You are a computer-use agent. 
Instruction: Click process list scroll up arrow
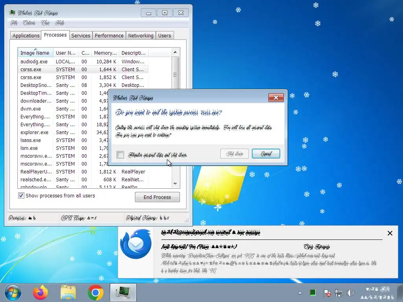point(175,52)
